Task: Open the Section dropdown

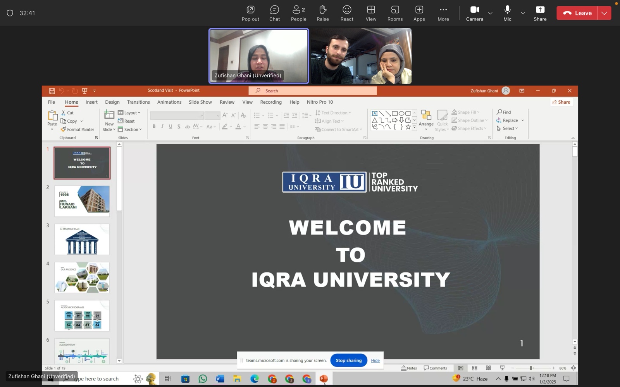Action: [130, 130]
